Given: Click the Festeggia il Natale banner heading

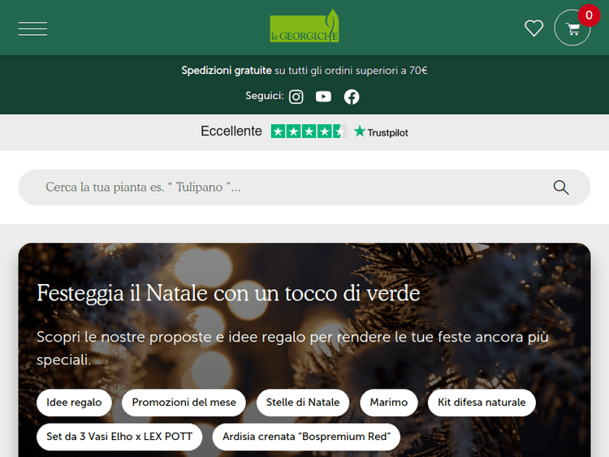Looking at the screenshot, I should click(228, 293).
